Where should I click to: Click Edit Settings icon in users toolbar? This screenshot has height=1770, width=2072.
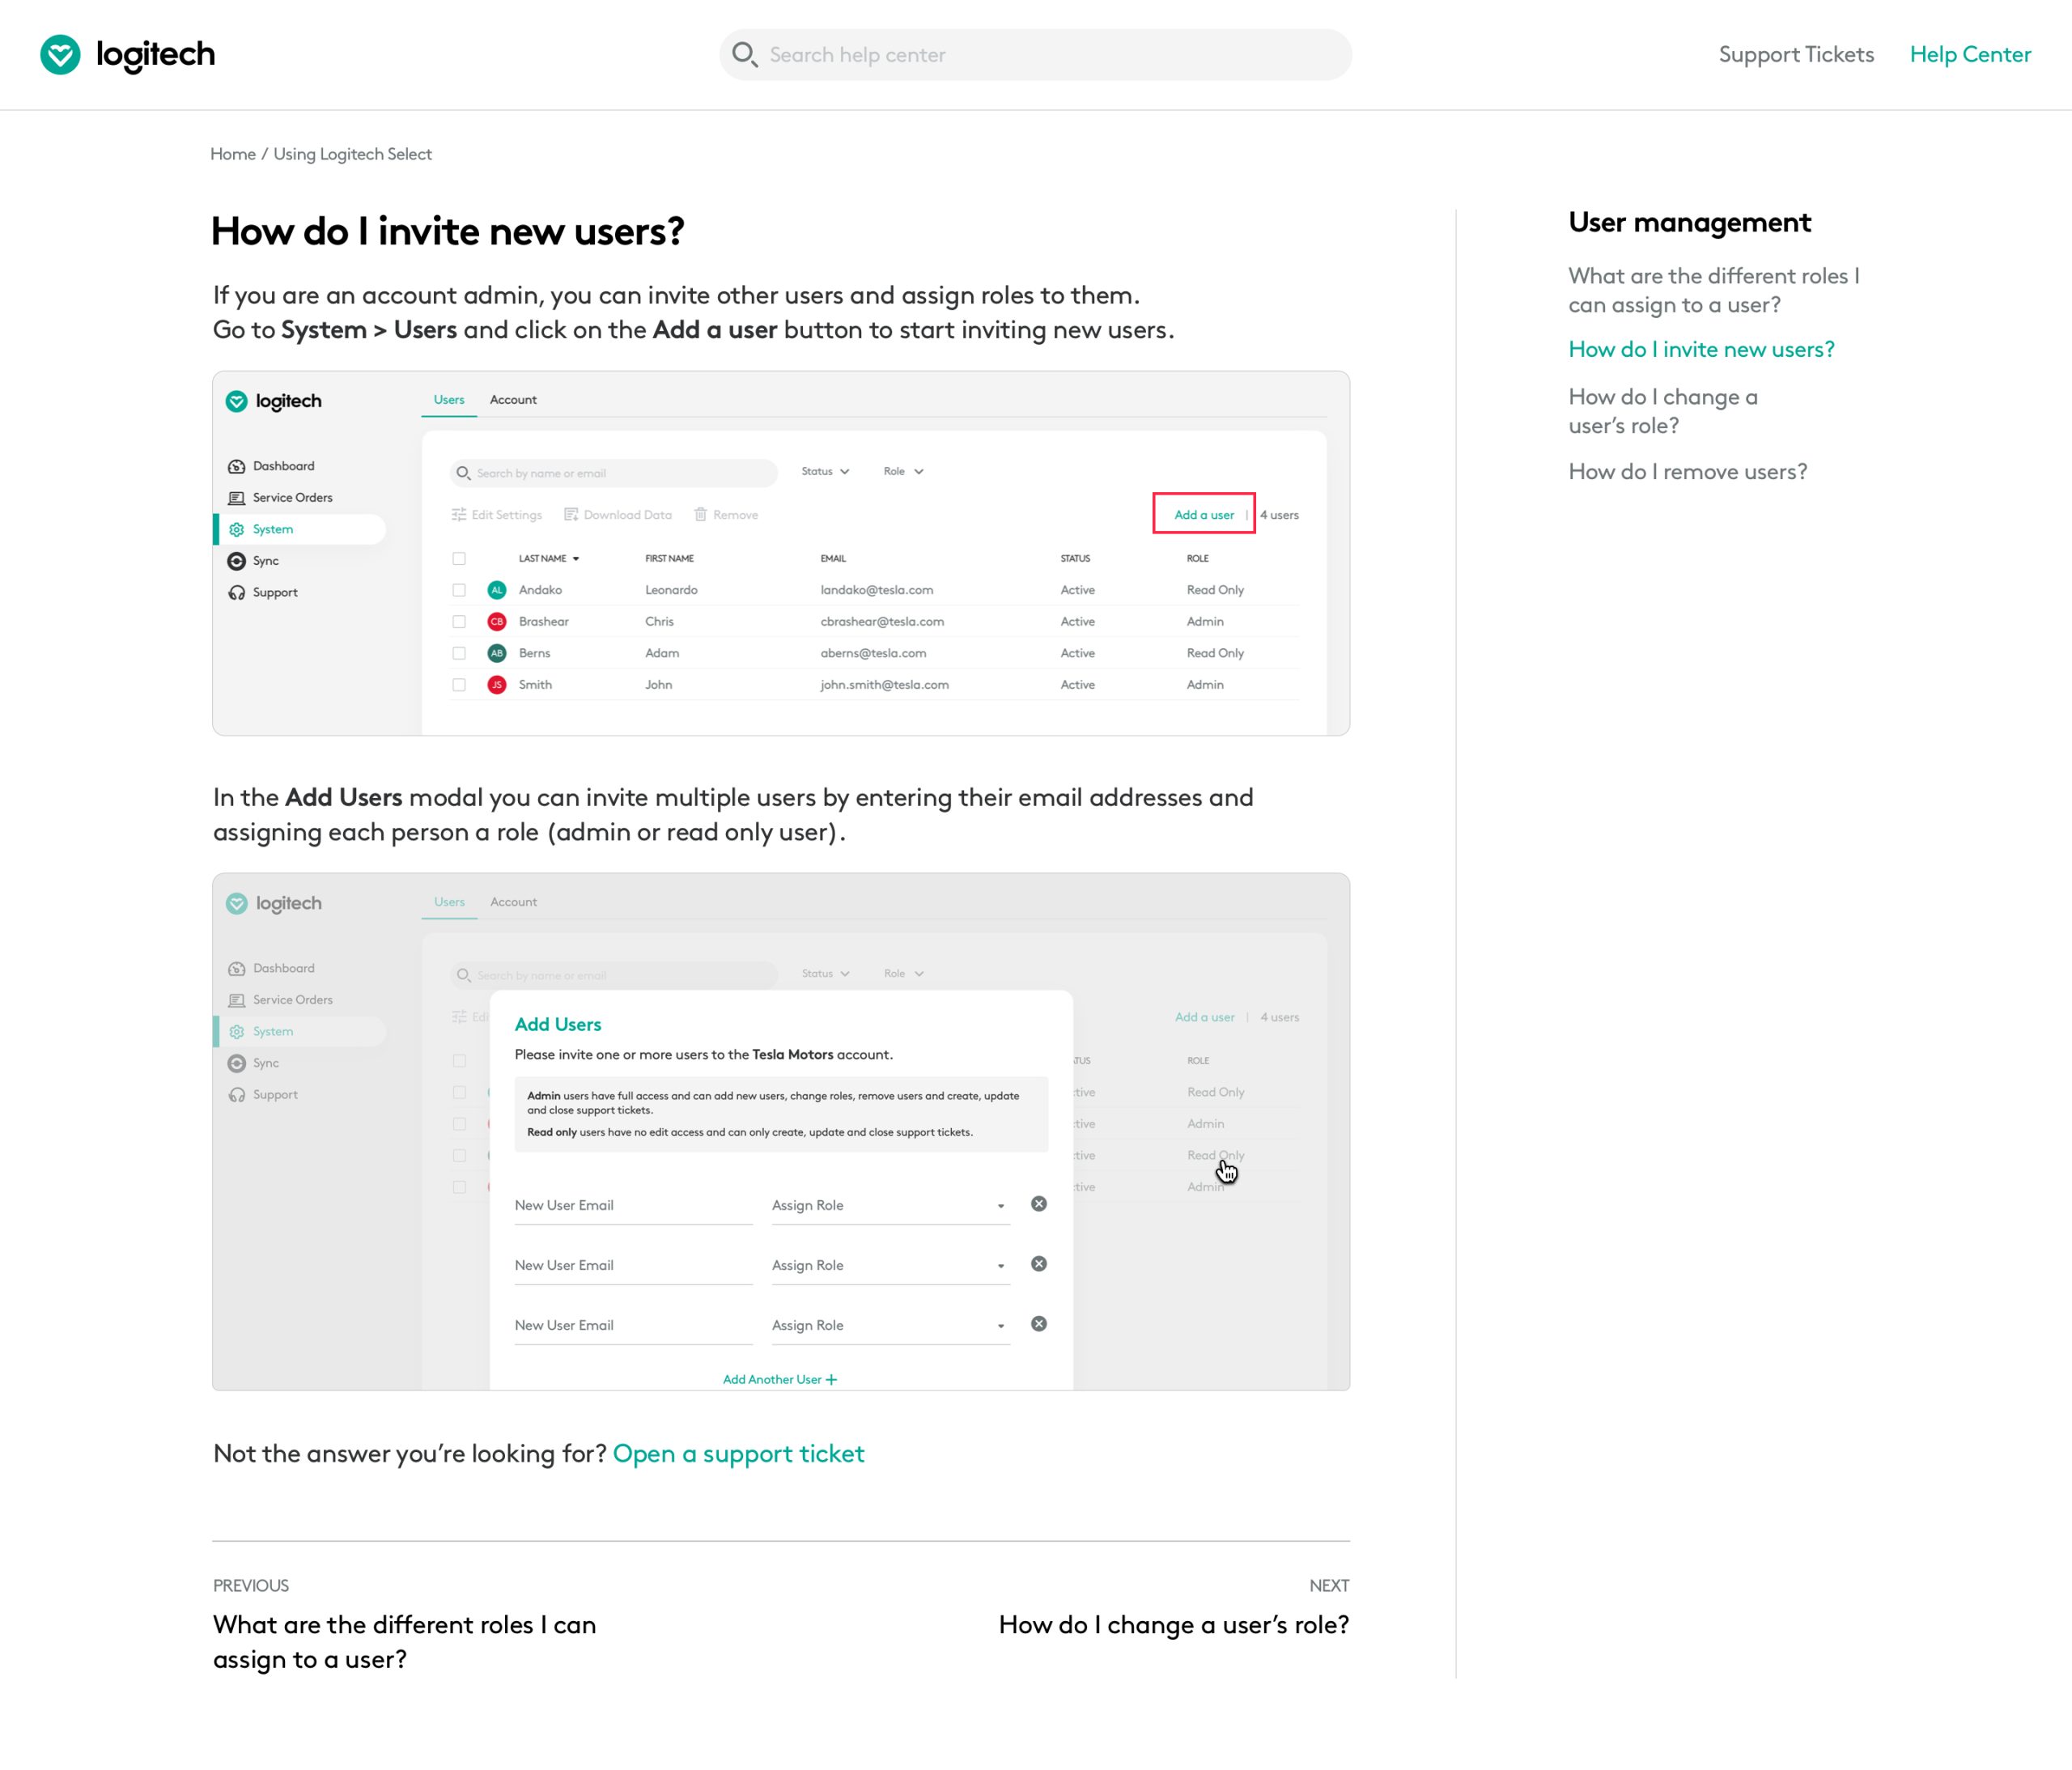459,515
